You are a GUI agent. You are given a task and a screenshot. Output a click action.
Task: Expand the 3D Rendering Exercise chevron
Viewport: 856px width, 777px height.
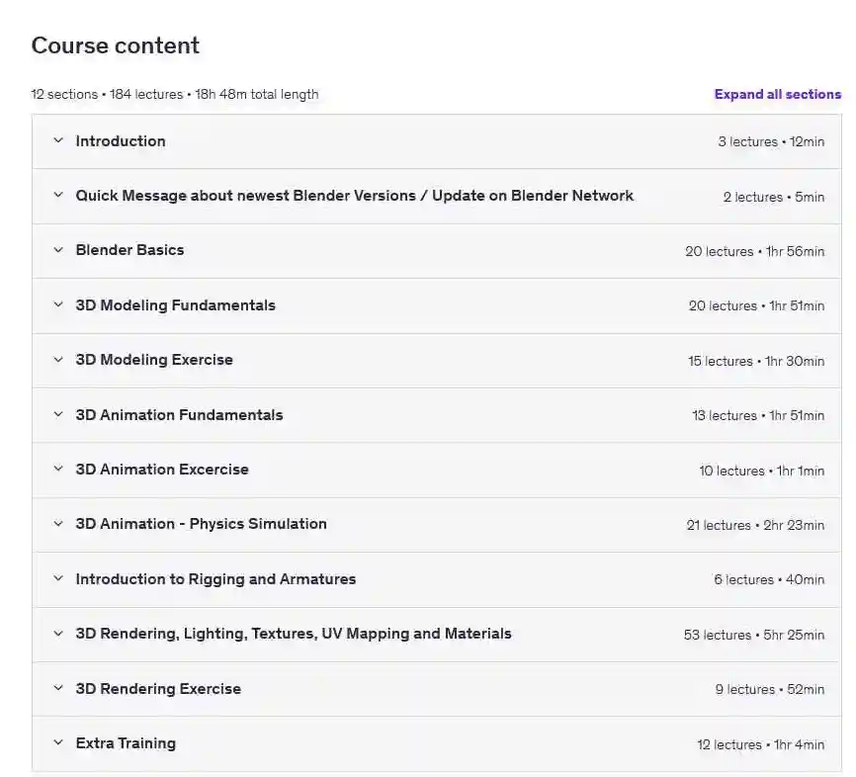point(58,688)
